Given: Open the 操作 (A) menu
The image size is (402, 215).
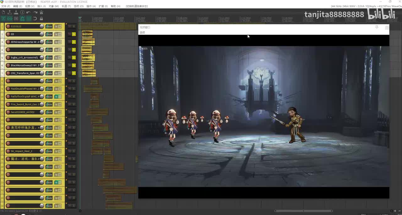Looking at the screenshot, I should (91, 6).
